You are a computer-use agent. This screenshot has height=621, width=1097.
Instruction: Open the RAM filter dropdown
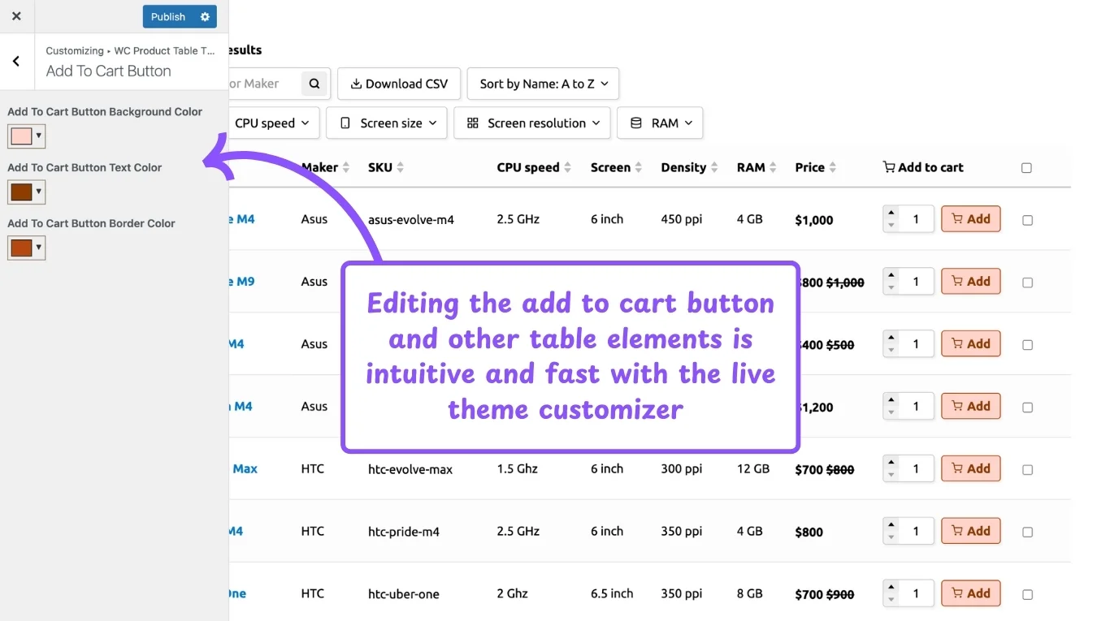660,123
